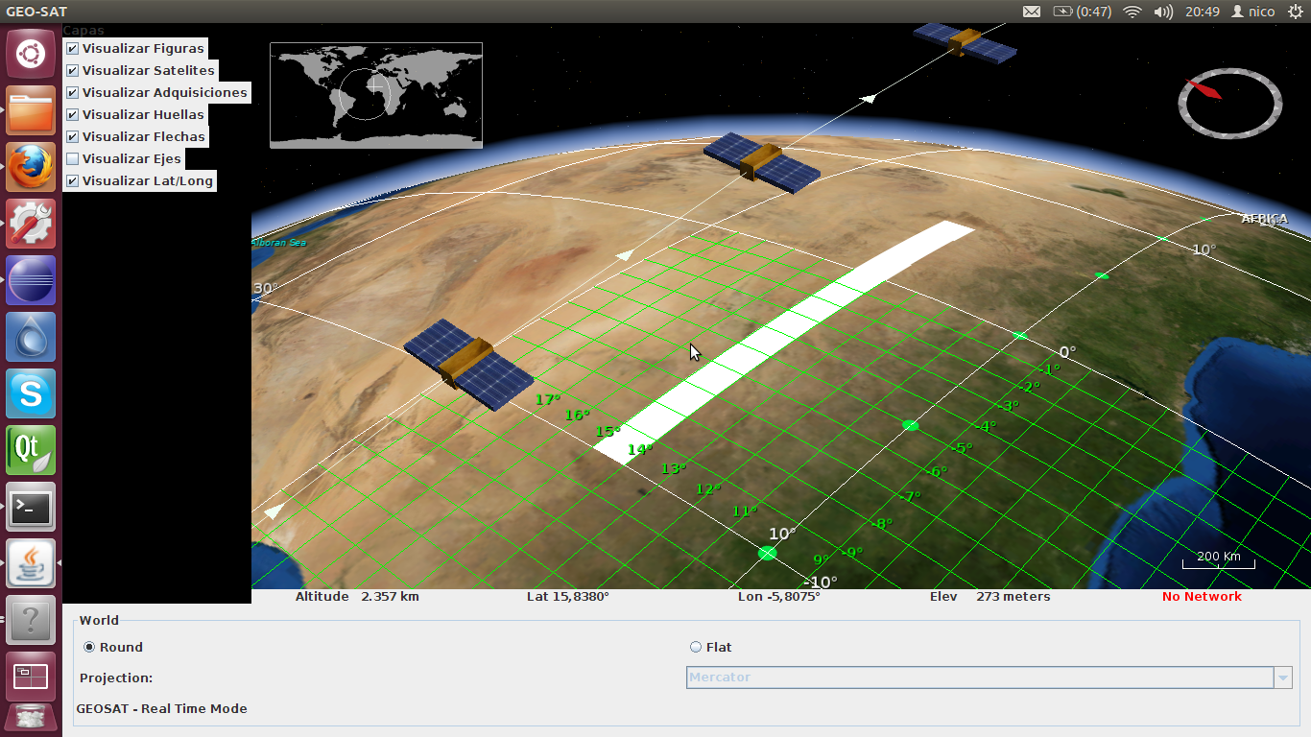Expand the Mercator projection dropdown
Image resolution: width=1311 pixels, height=737 pixels.
[x=1282, y=678]
